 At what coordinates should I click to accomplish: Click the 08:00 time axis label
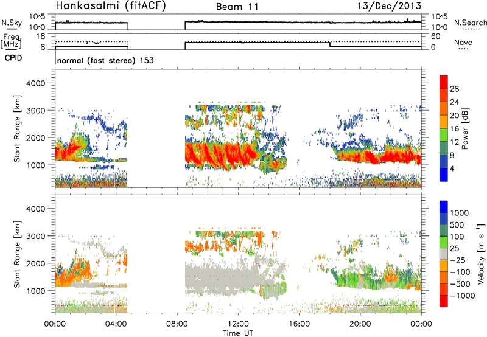click(x=177, y=324)
